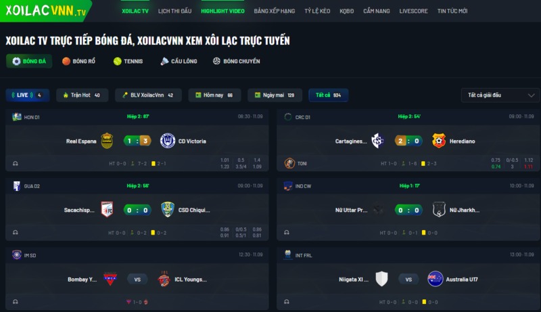The image size is (541, 312).
Task: Click the XOILACVNN.TV logo
Action: 45,11
